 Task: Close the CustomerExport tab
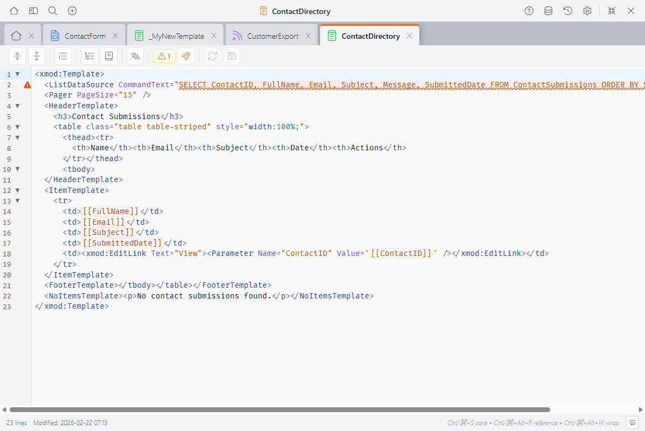coord(308,36)
